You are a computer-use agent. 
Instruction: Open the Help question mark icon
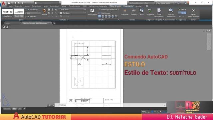185,3
